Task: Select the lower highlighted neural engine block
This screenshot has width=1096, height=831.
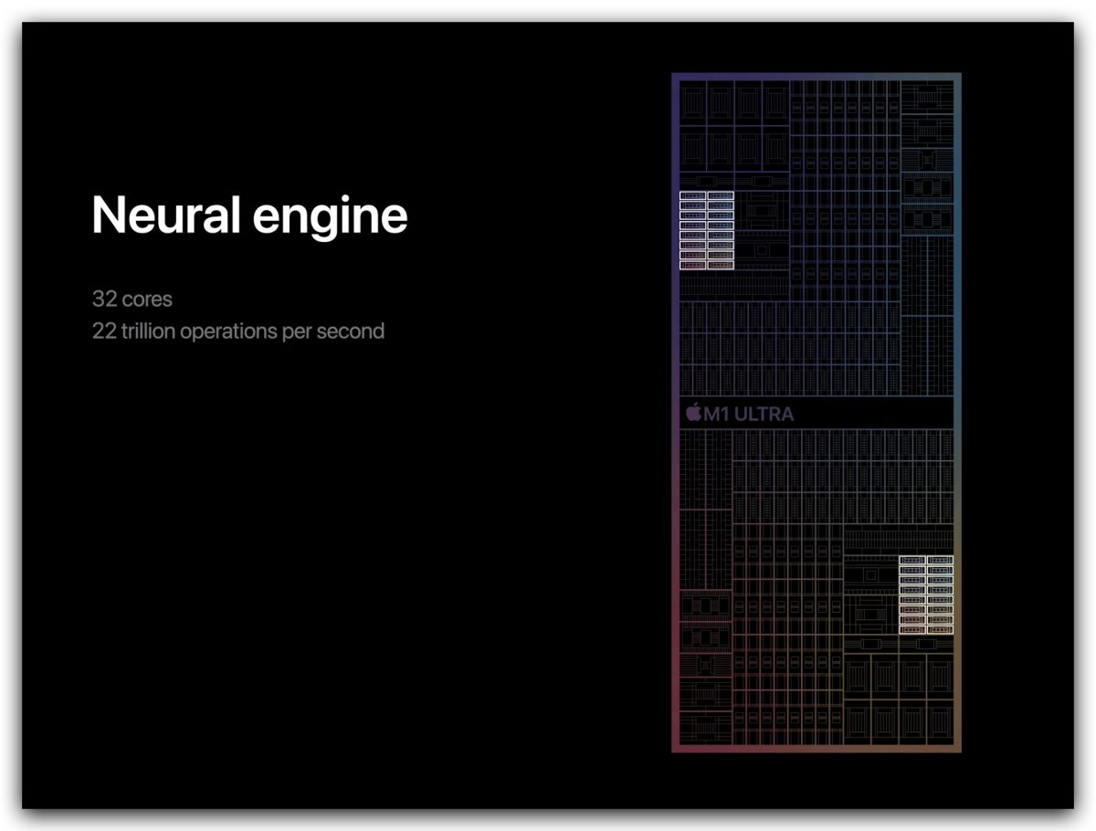Action: [926, 594]
